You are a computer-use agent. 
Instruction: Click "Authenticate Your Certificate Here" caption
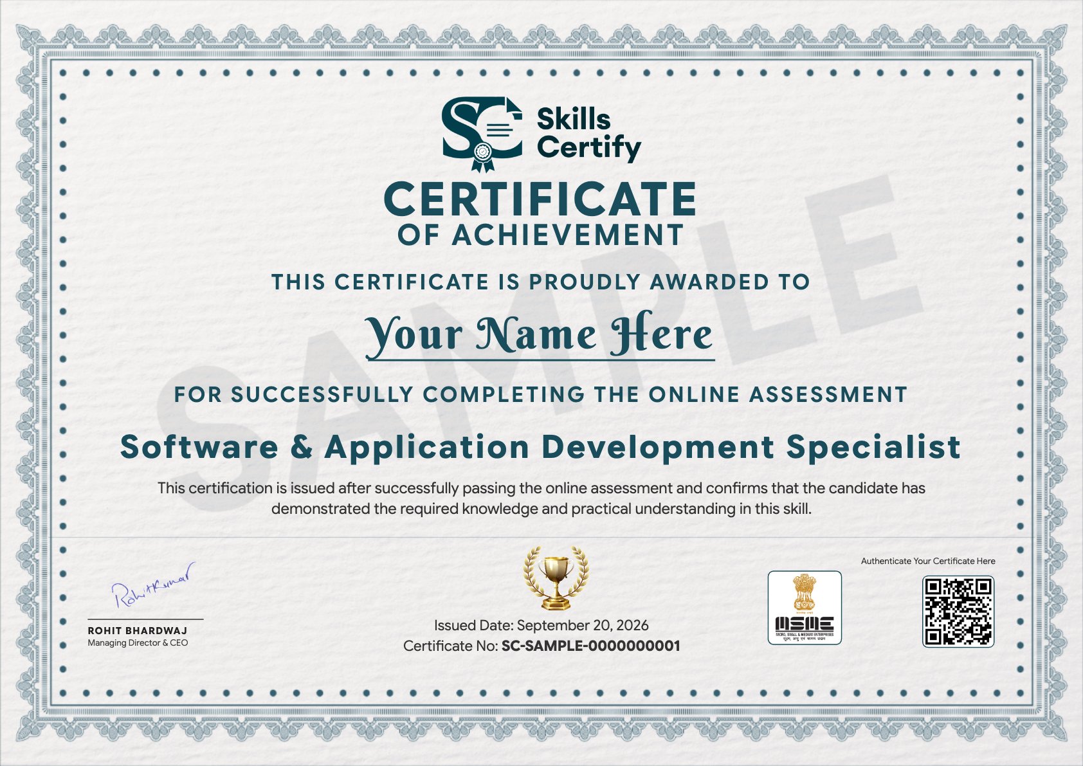[x=928, y=561]
